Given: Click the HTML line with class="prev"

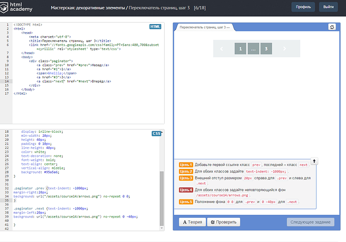Looking at the screenshot, I should (73, 65).
